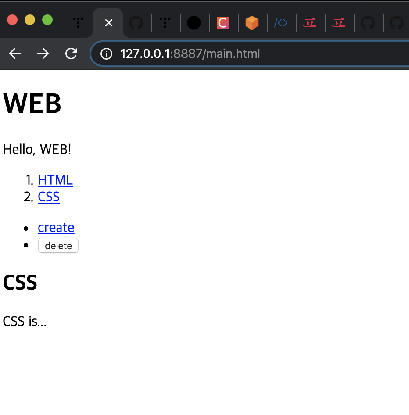Close the active tab with the X
The width and height of the screenshot is (409, 415).
(x=108, y=23)
